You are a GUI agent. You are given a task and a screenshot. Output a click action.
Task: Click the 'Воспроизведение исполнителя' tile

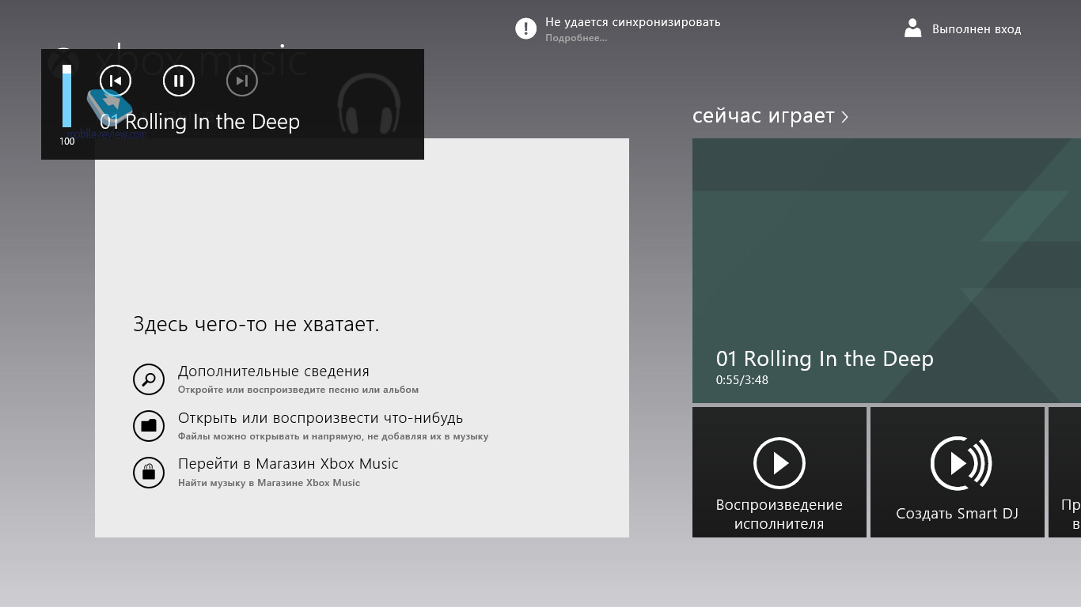(779, 472)
